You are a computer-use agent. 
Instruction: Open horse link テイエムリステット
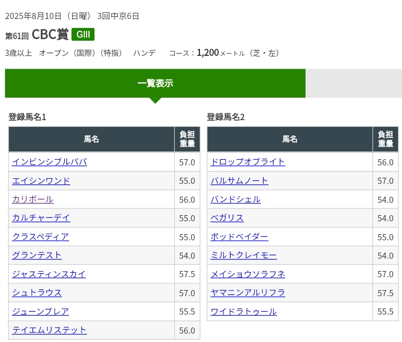click(50, 330)
